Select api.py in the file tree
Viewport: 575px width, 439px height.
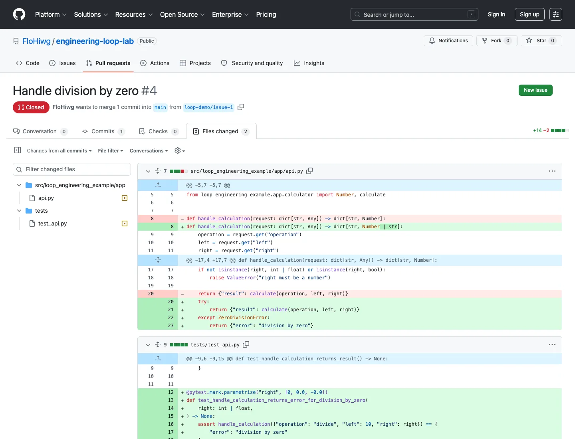[x=46, y=198]
